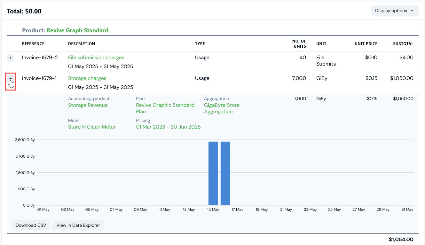425x245 pixels.
Task: Open the Storage charges link
Action: point(87,78)
